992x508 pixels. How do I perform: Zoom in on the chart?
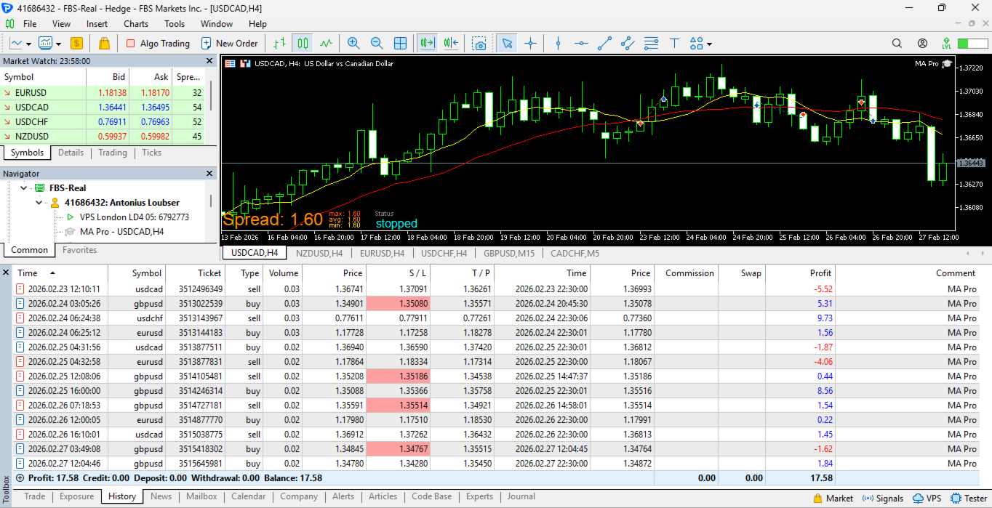(x=353, y=44)
